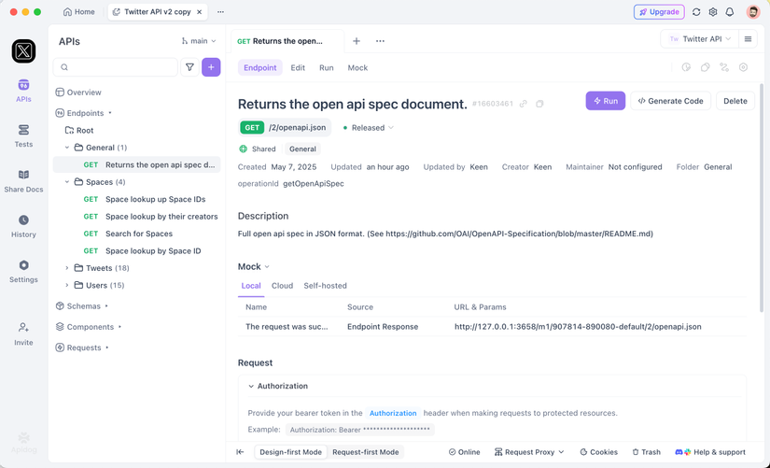Screen dimensions: 770x468
Task: Click the main content scrollbar
Action: [x=762, y=197]
